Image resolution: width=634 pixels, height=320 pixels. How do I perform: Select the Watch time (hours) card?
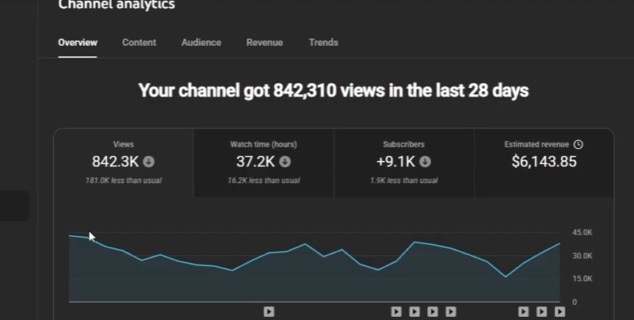pos(264,163)
